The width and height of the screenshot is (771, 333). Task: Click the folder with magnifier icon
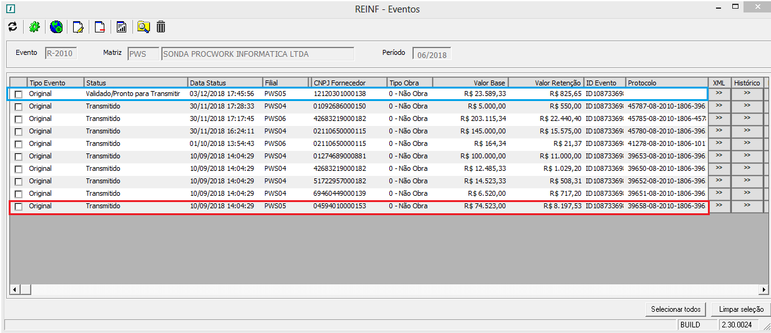[x=144, y=27]
